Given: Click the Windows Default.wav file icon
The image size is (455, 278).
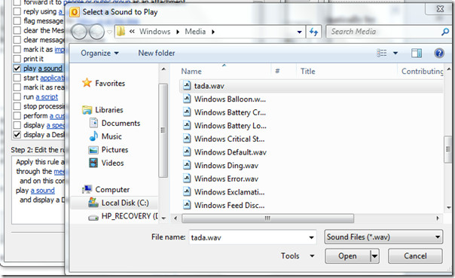Looking at the screenshot, I should tap(187, 151).
